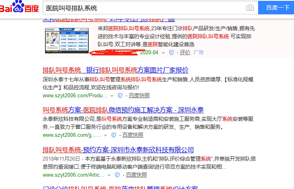Open 百度快照 for szyt2006.com/Artic... result
Viewport: 294px width, 189px height.
click(136, 175)
